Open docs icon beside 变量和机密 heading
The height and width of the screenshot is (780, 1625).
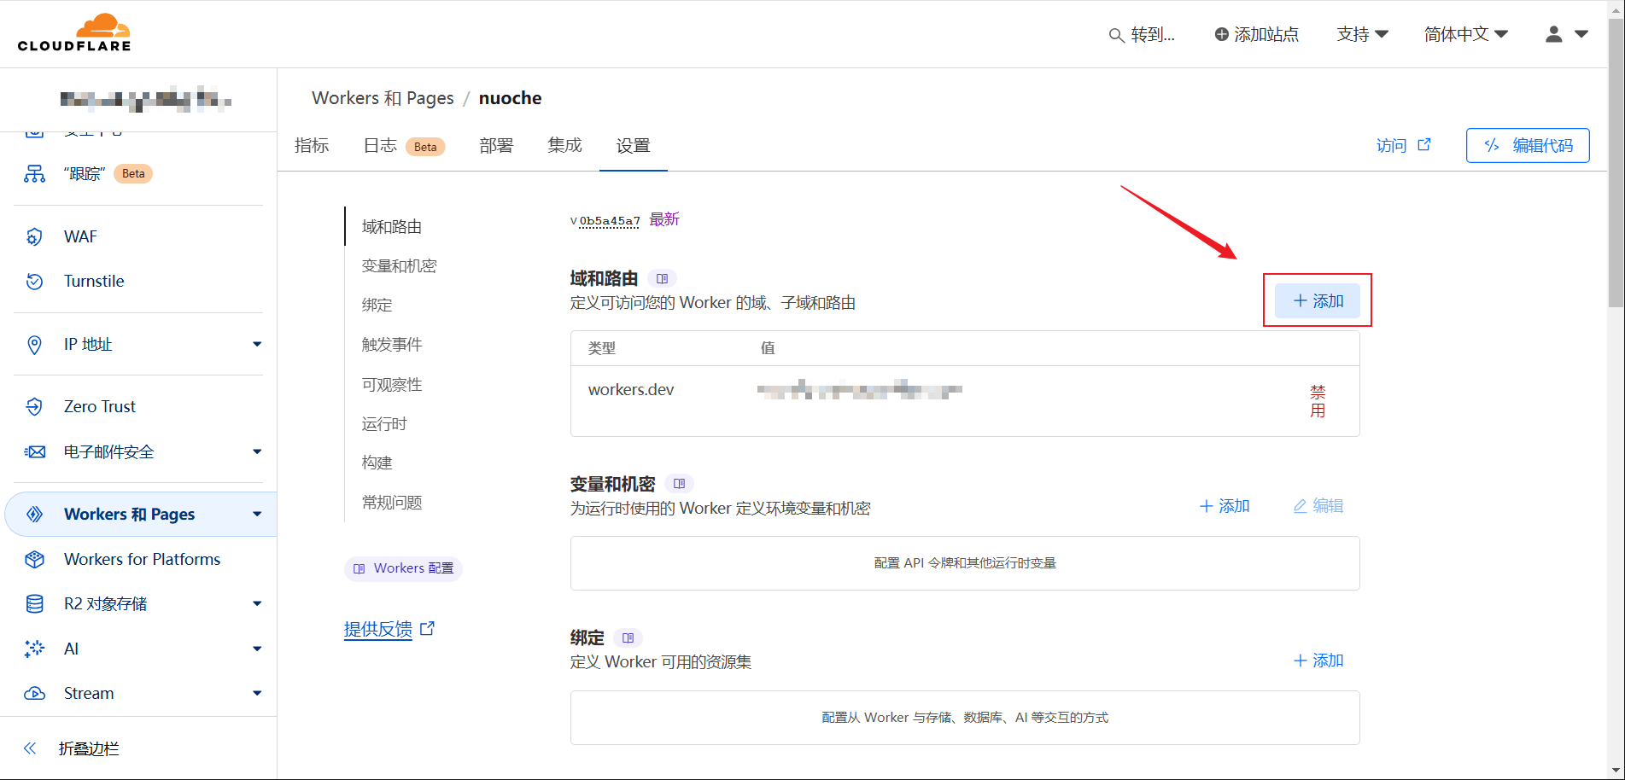679,484
